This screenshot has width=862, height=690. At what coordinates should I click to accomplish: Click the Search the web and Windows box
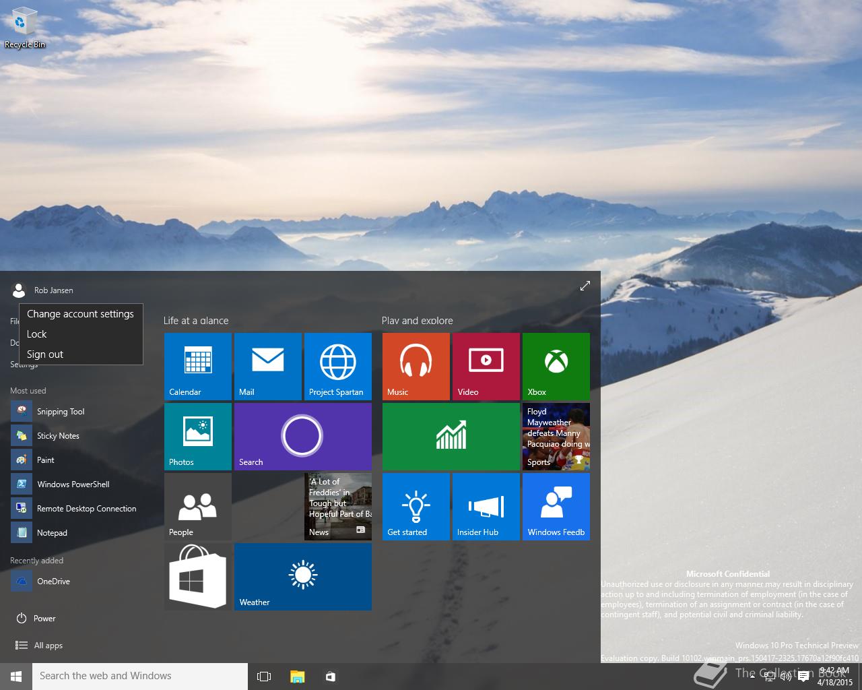(x=140, y=676)
